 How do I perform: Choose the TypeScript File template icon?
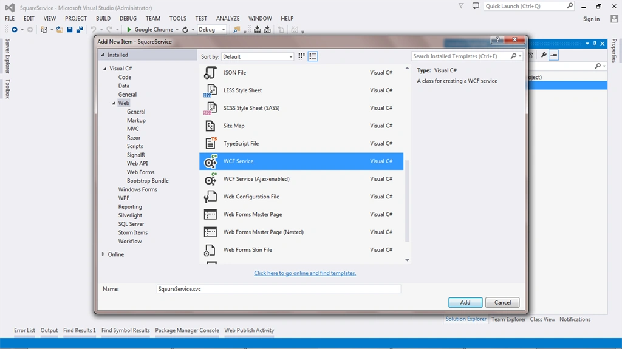210,144
